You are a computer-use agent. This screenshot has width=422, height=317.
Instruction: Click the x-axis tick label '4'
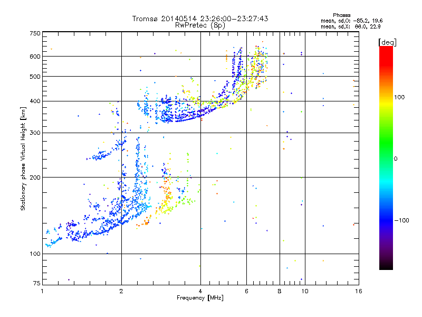click(200, 291)
